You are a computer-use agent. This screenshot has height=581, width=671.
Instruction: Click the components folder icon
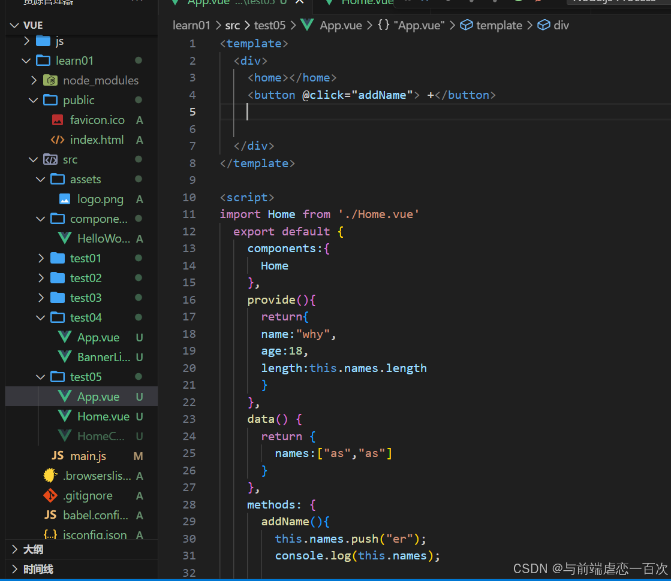(x=58, y=219)
